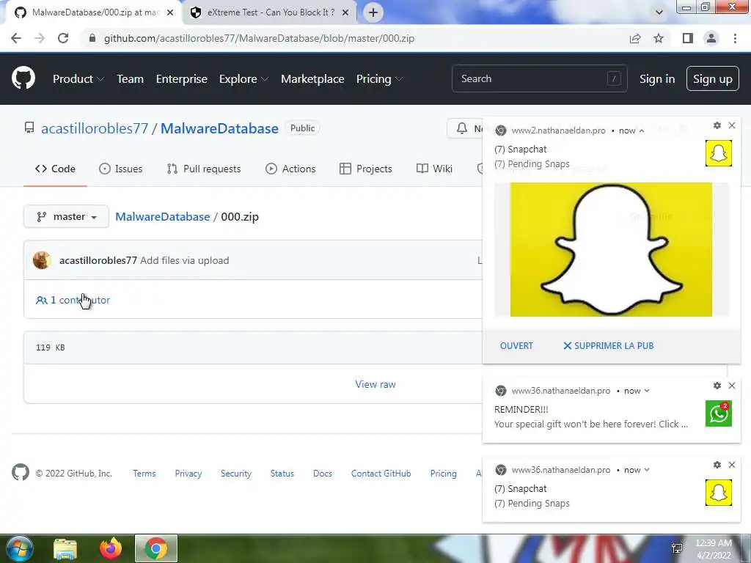Image resolution: width=751 pixels, height=563 pixels.
Task: Bookmark this page with the star icon
Action: point(659,38)
